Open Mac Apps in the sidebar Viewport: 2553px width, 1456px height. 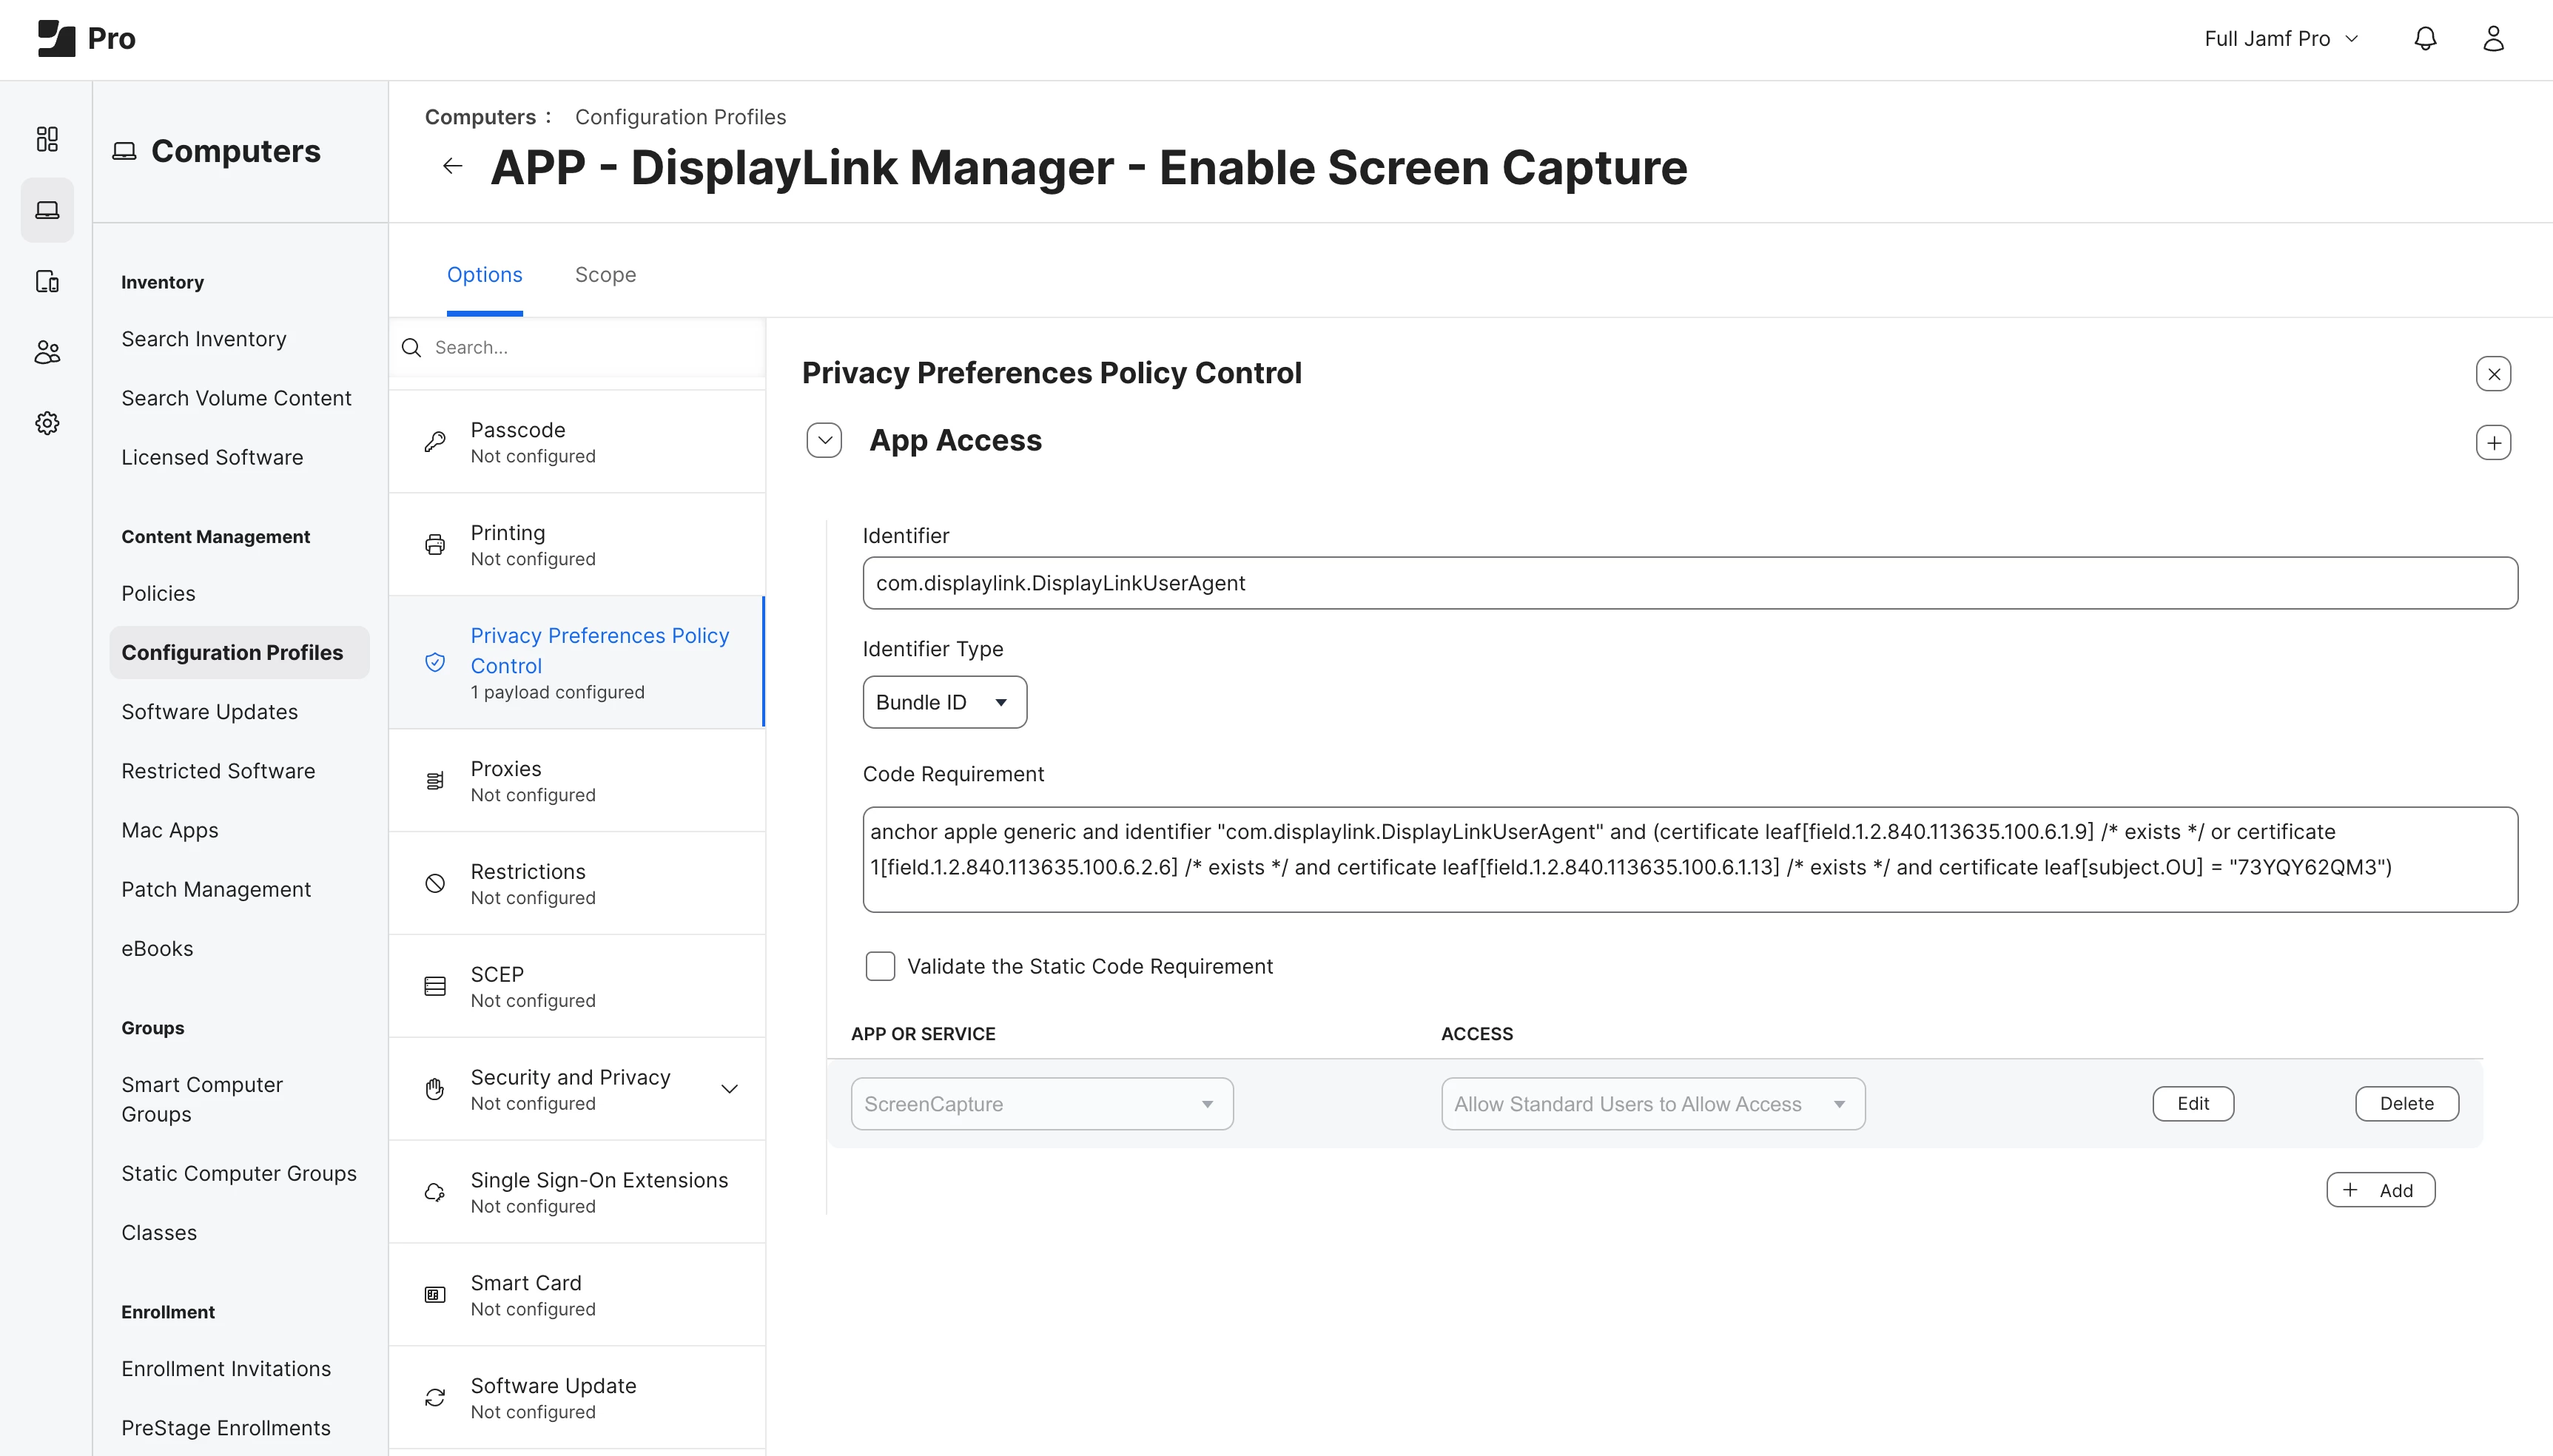point(170,830)
